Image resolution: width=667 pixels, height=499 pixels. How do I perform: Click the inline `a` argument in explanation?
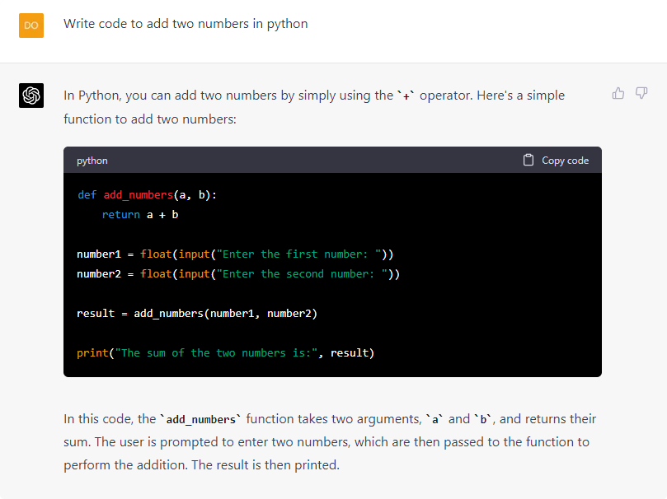[x=434, y=420]
